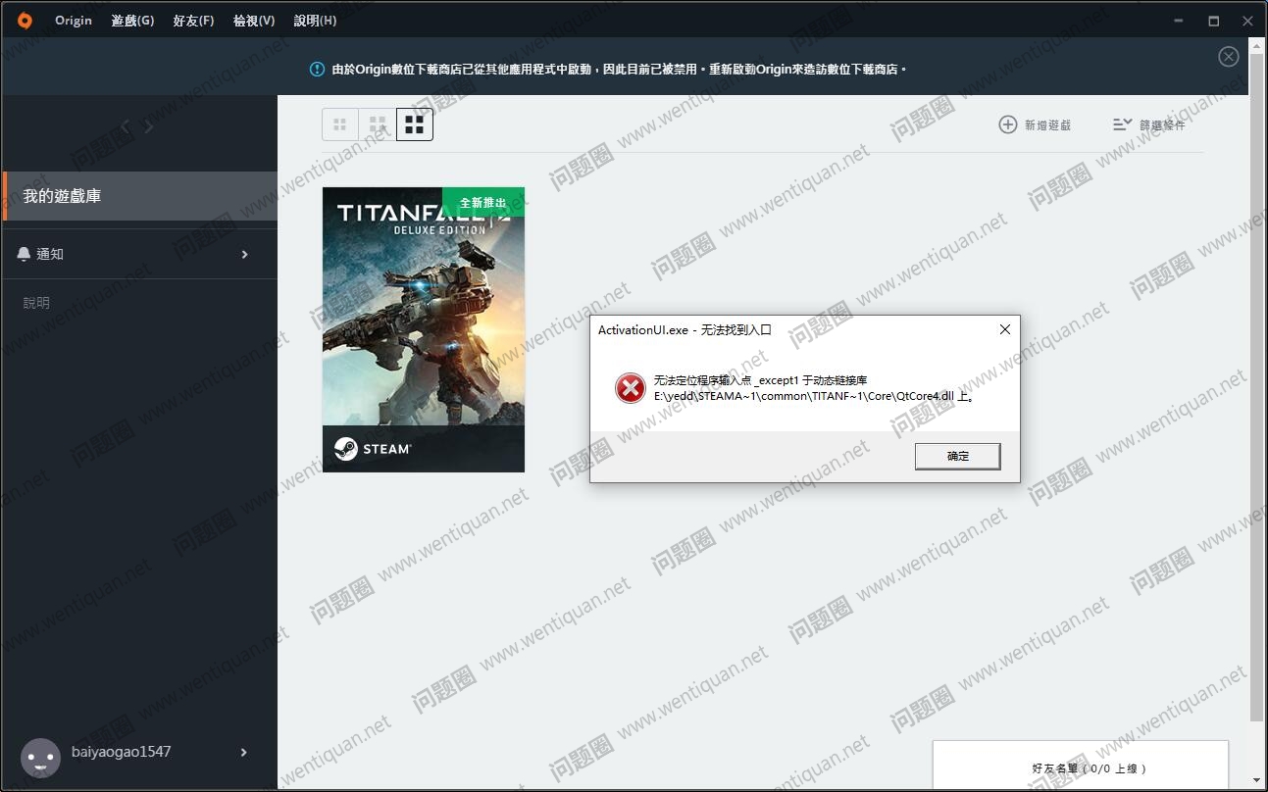
Task: Select the large grid view
Action: pyautogui.click(x=415, y=124)
